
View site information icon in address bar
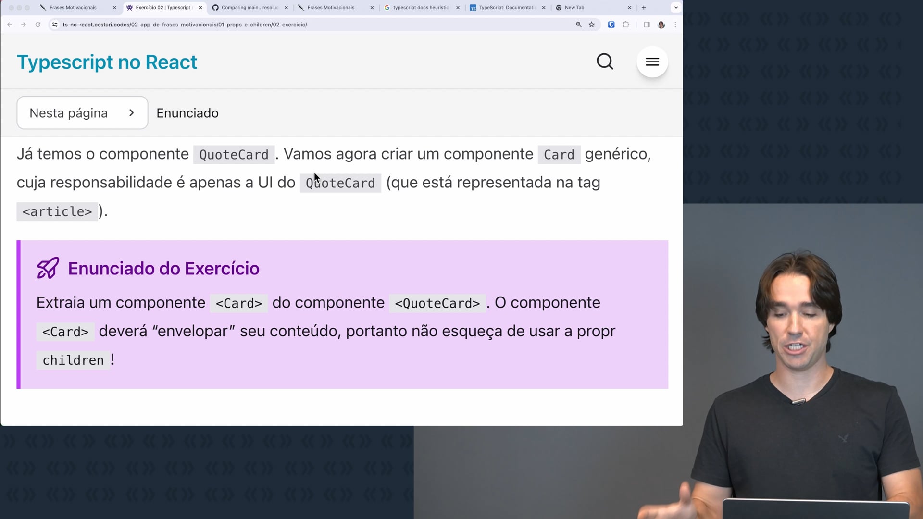(x=55, y=25)
